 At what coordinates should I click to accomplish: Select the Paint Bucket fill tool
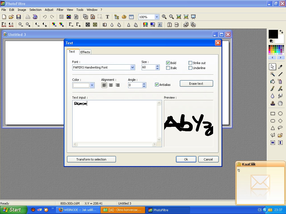pyautogui.click(x=273, y=82)
